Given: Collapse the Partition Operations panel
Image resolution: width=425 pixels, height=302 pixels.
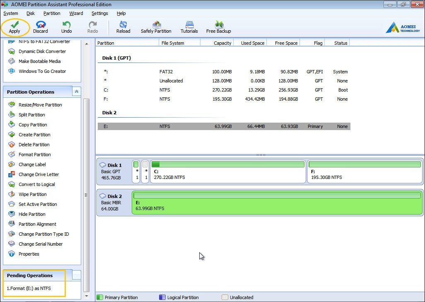Looking at the screenshot, I should tap(76, 92).
